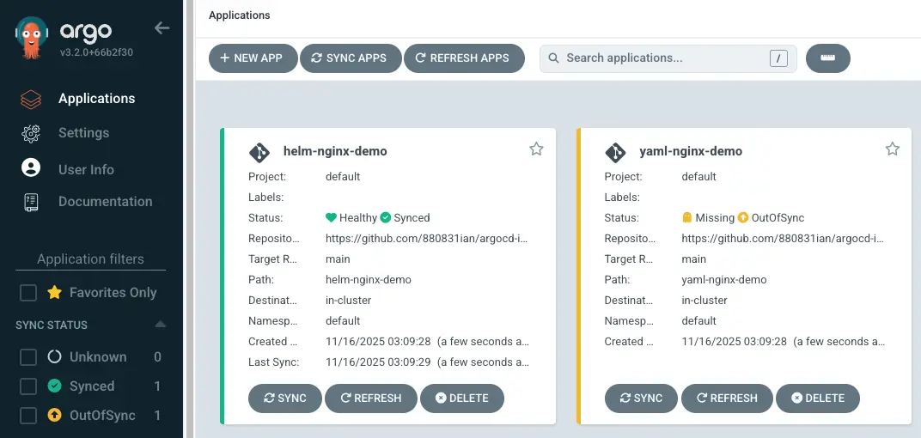Click the Unknown status circle icon in filters
Screen dimensions: 921x438
pyautogui.click(x=54, y=356)
